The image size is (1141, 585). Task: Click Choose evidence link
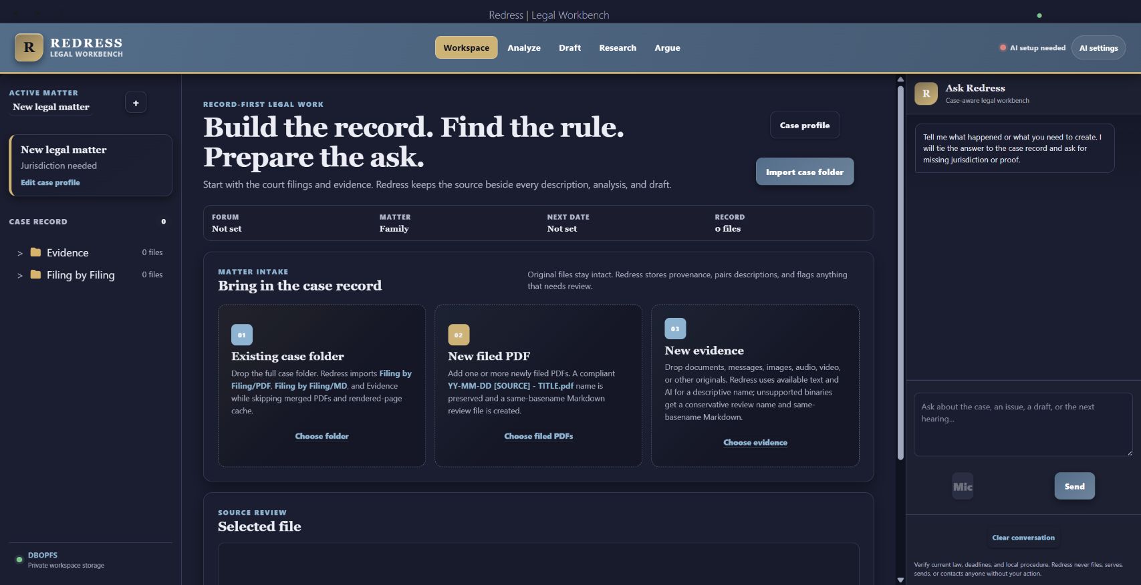pos(755,442)
